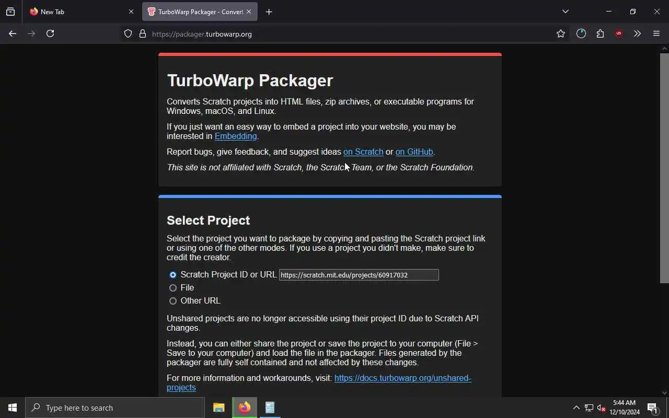Edit the Scratch project URL field
This screenshot has height=418, width=669.
click(359, 275)
